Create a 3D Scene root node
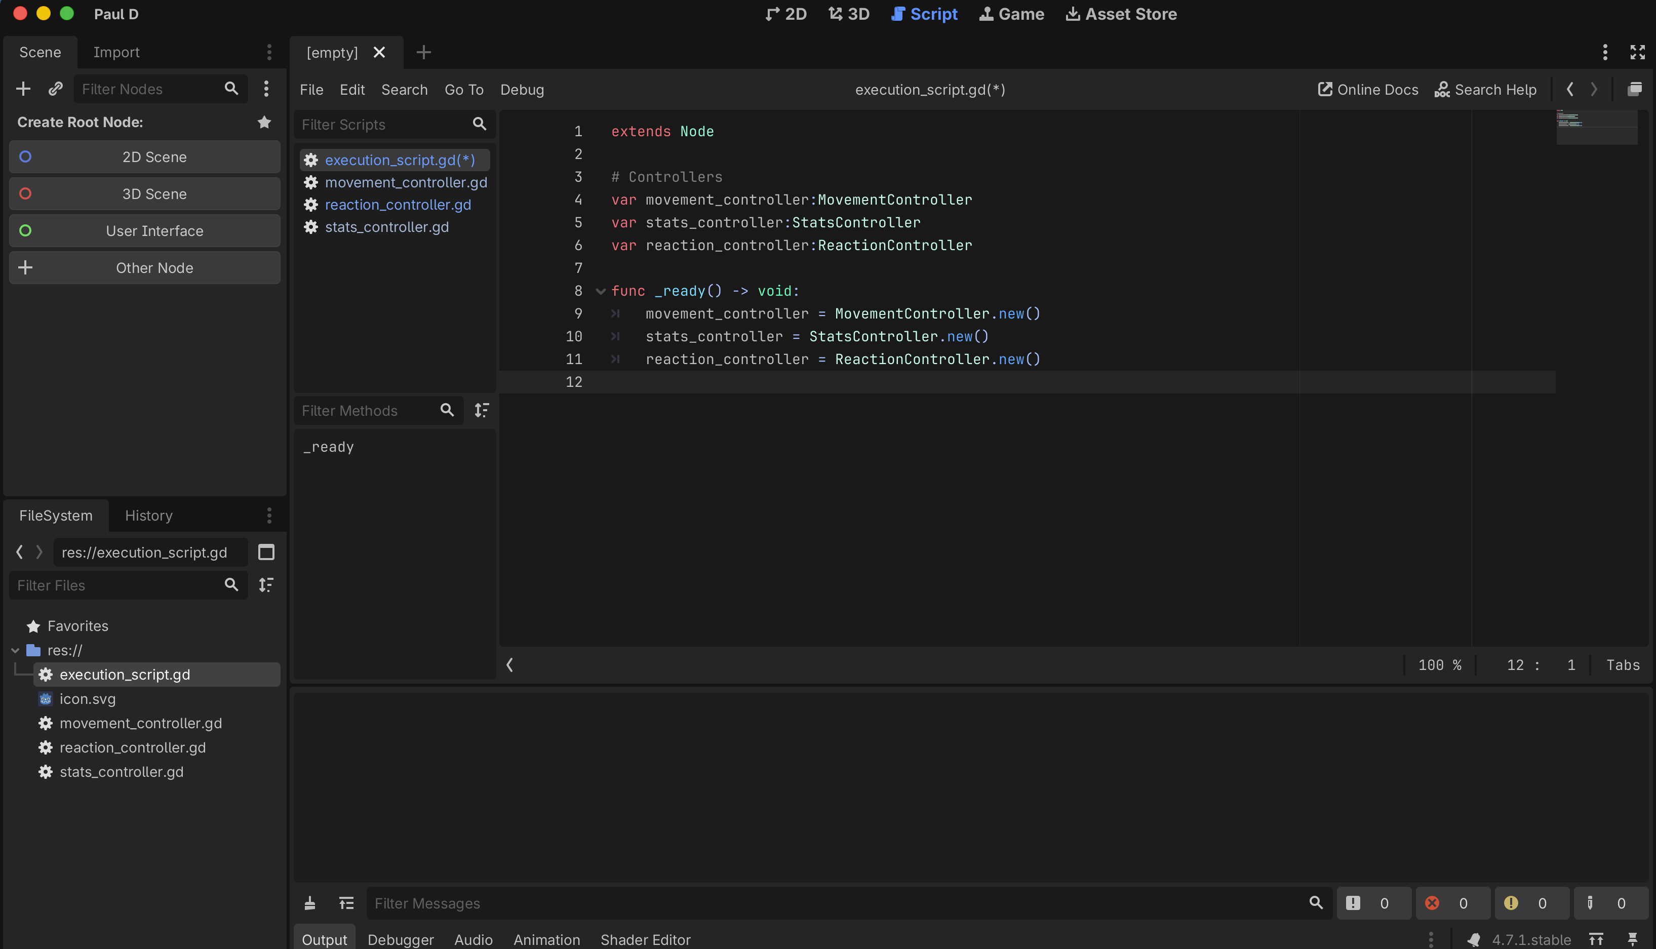This screenshot has width=1656, height=949. point(145,193)
